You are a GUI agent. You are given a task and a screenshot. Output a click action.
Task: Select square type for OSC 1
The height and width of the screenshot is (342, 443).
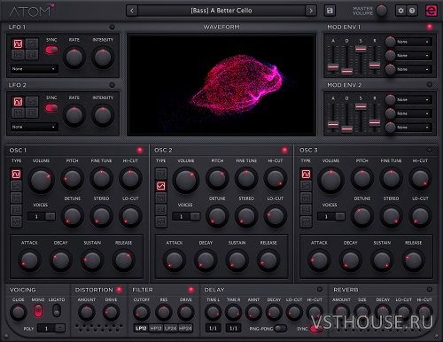click(16, 210)
